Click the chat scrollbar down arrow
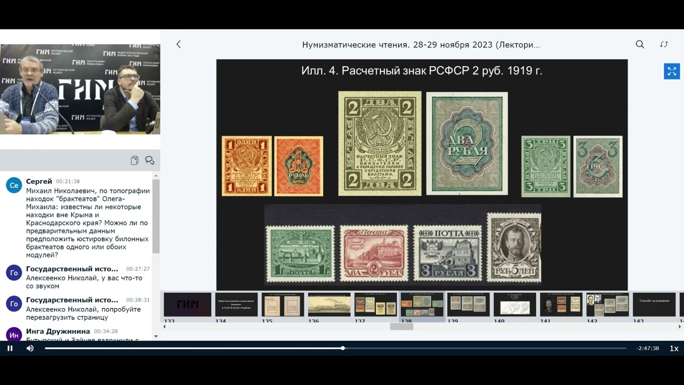Screen dimensions: 684x385 click(x=156, y=336)
